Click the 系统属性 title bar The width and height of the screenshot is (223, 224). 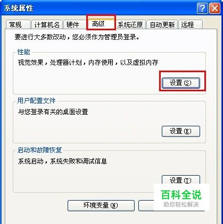(100, 8)
